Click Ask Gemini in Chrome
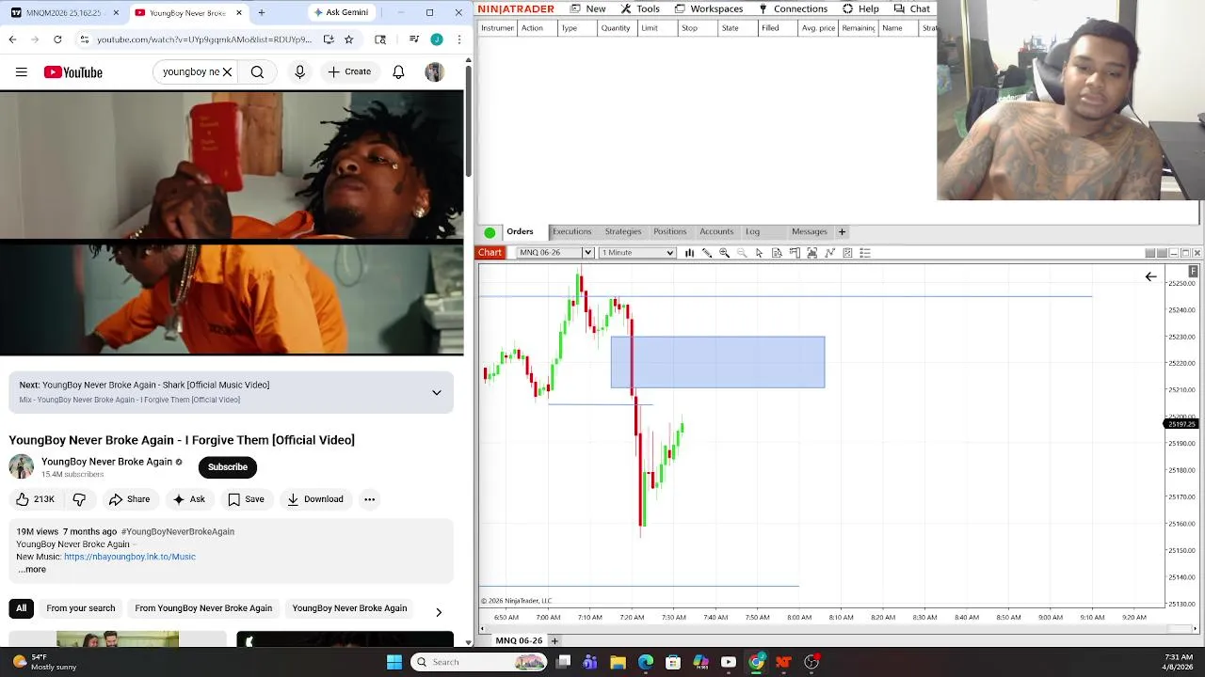The width and height of the screenshot is (1205, 677). coord(341,12)
